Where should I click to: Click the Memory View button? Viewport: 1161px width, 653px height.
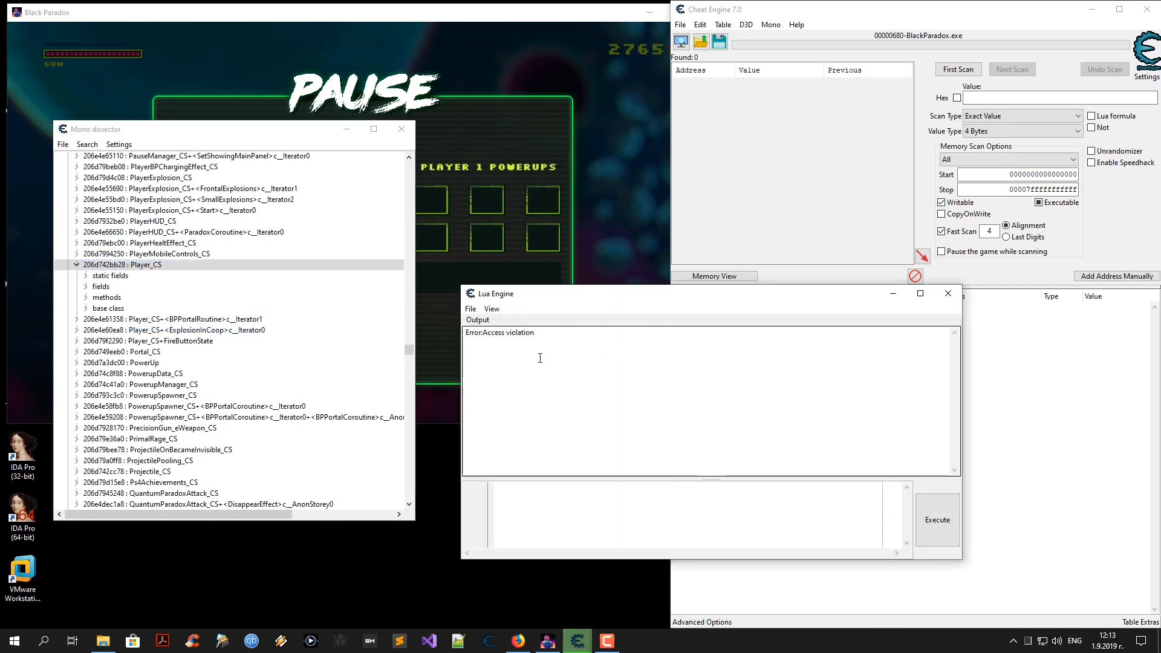click(x=714, y=276)
